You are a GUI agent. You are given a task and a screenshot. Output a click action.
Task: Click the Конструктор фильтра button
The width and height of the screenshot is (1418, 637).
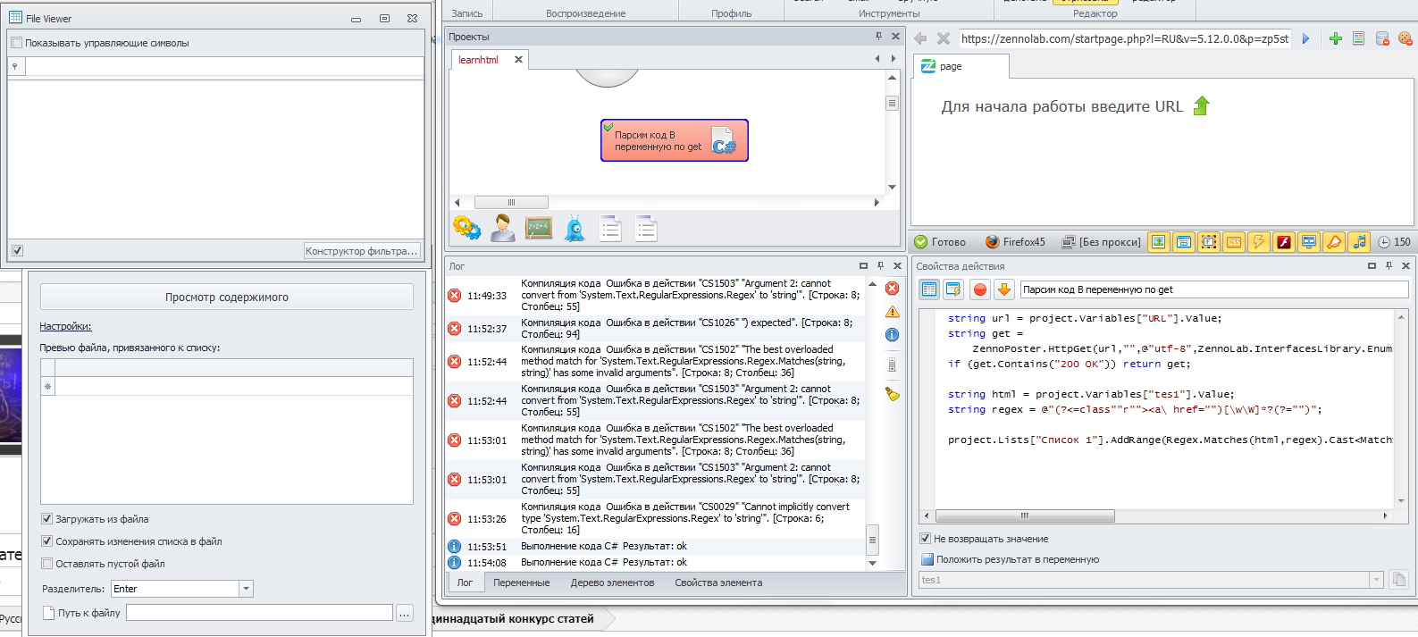tap(362, 251)
